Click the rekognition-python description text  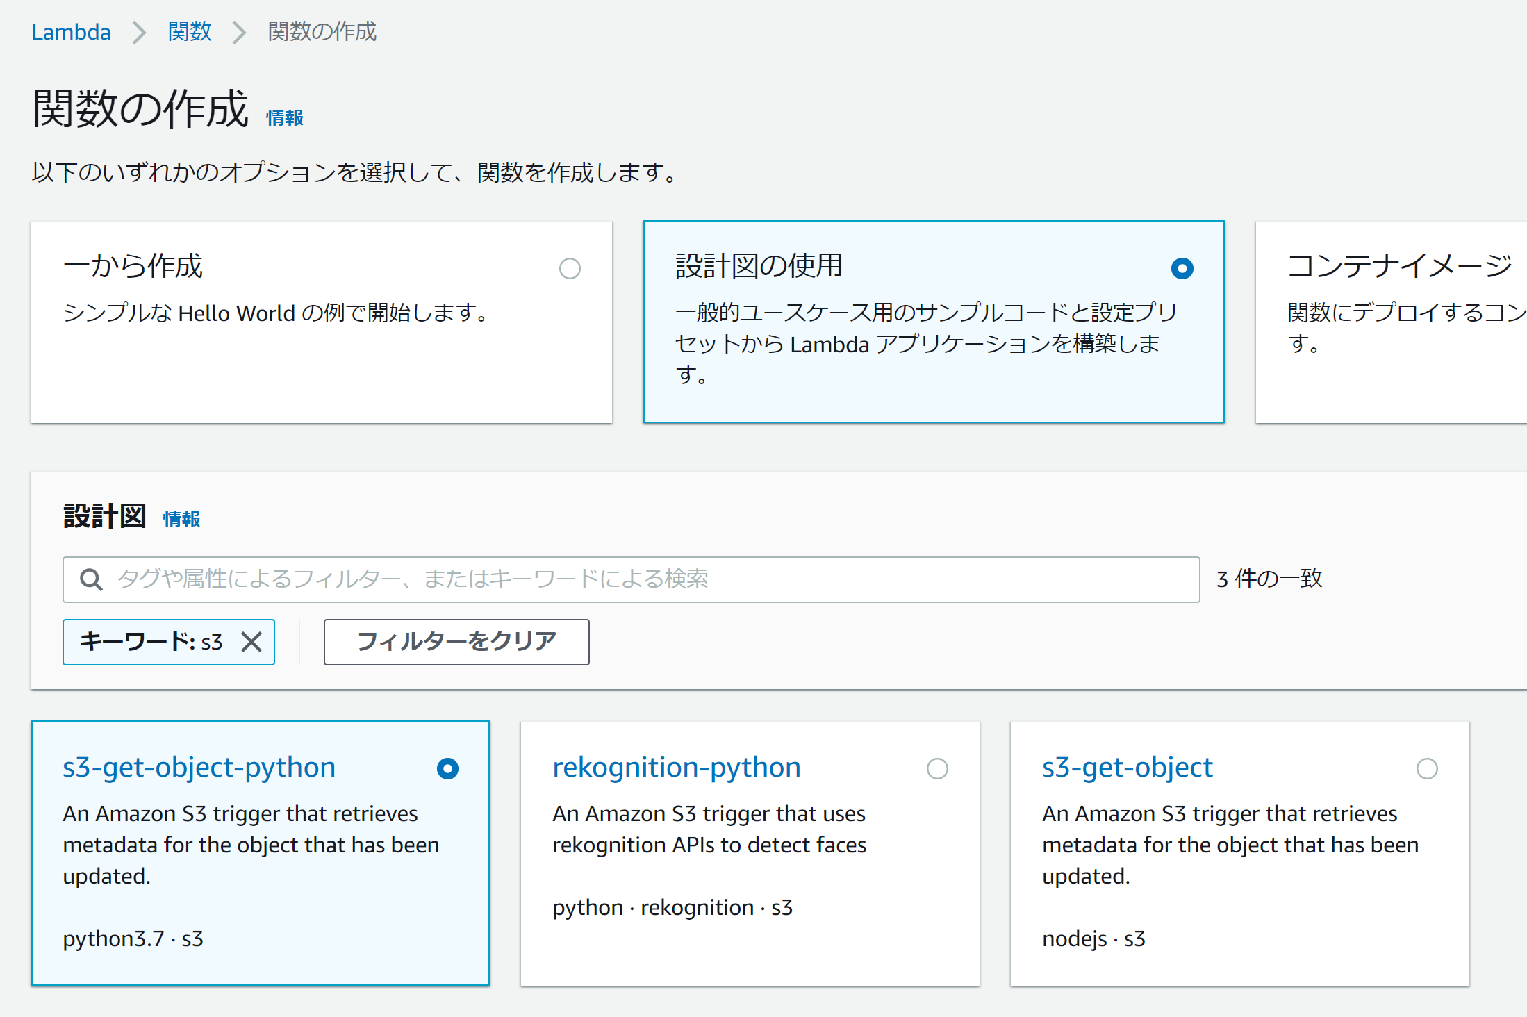click(709, 829)
